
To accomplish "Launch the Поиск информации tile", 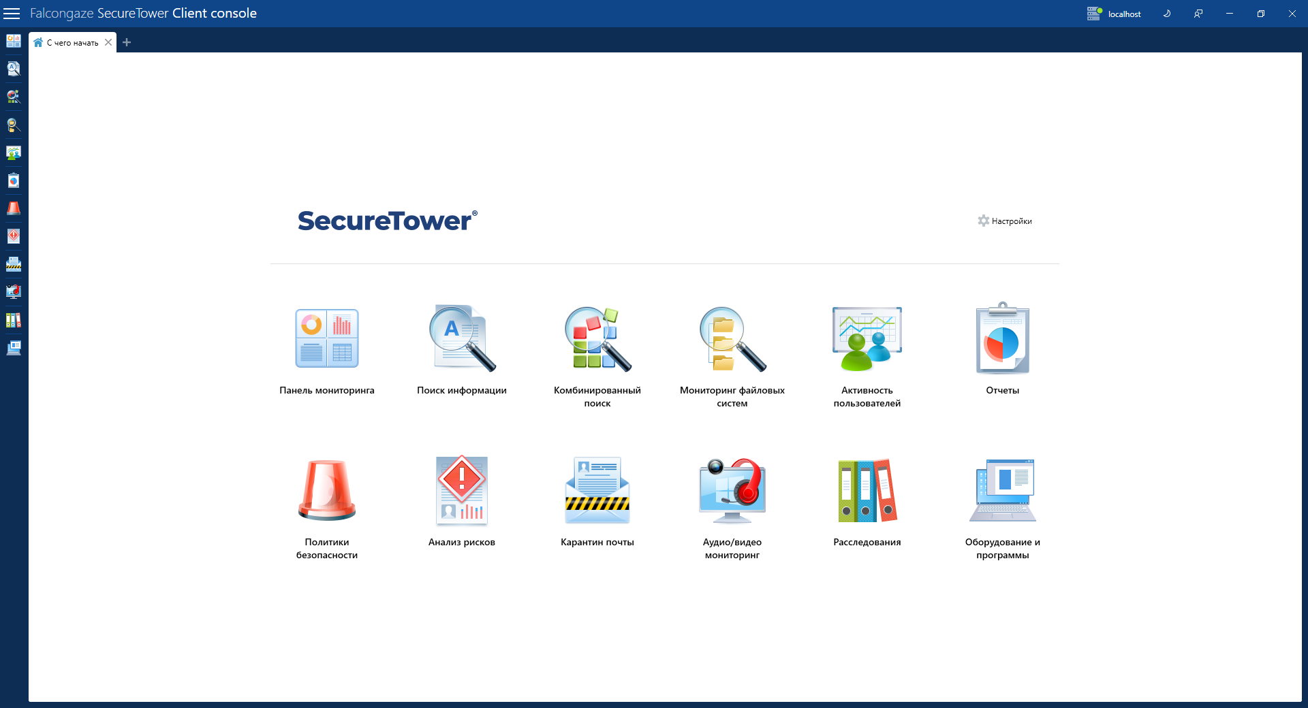I will point(462,349).
